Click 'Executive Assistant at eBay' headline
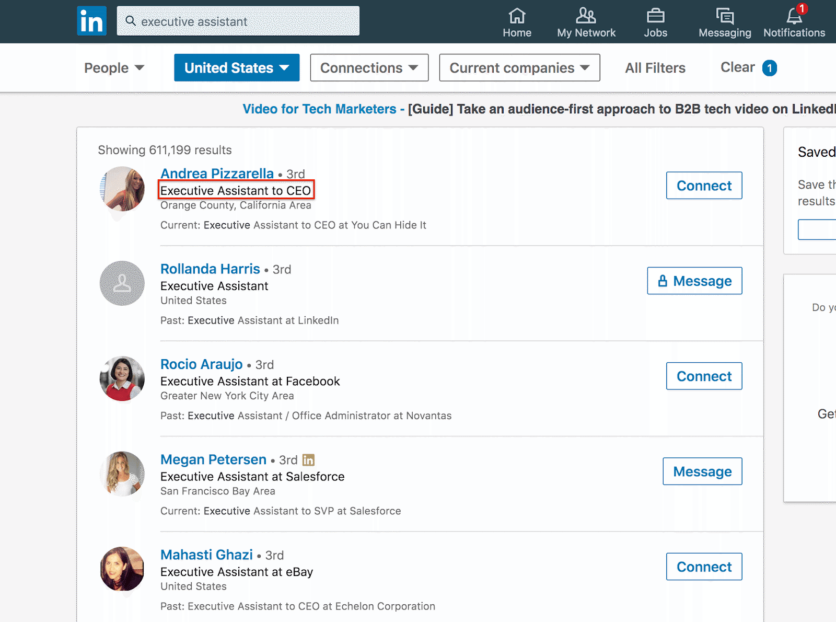Viewport: 836px width, 622px height. pos(237,572)
